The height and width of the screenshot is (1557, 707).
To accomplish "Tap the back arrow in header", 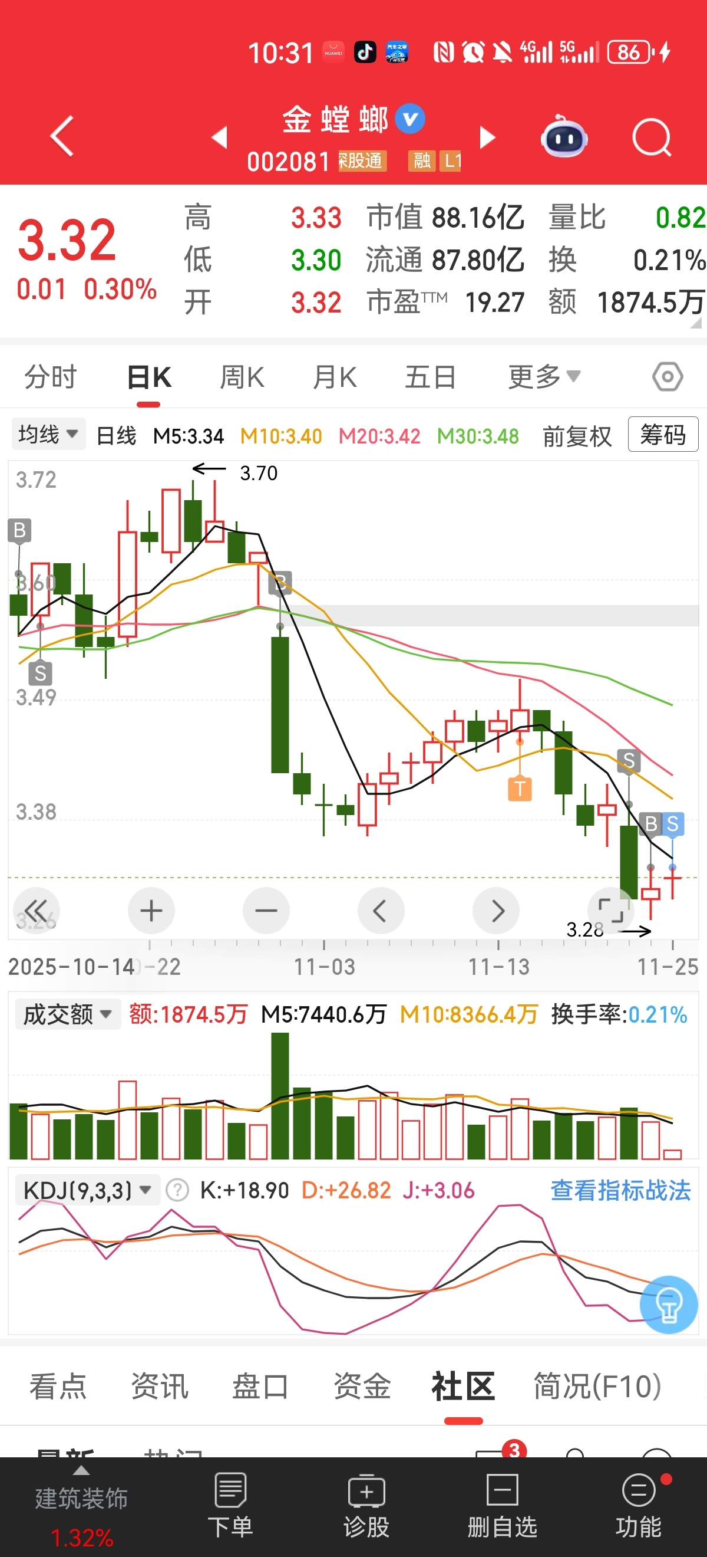I will point(62,136).
